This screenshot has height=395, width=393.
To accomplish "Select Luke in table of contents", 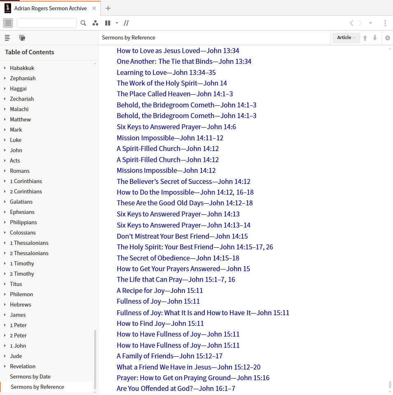I will (x=16, y=140).
